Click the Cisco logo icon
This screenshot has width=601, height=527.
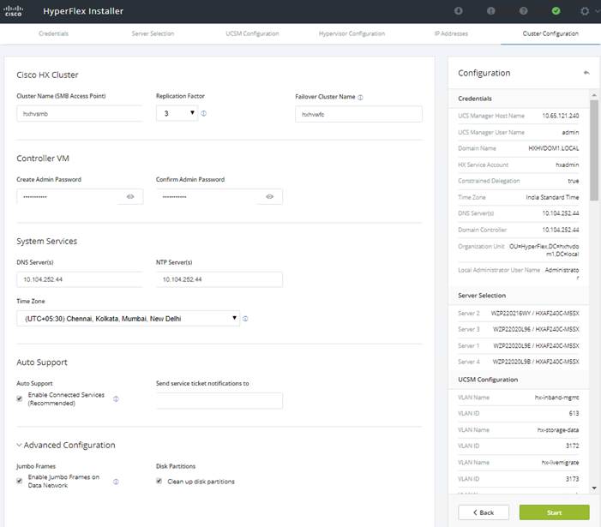(14, 11)
